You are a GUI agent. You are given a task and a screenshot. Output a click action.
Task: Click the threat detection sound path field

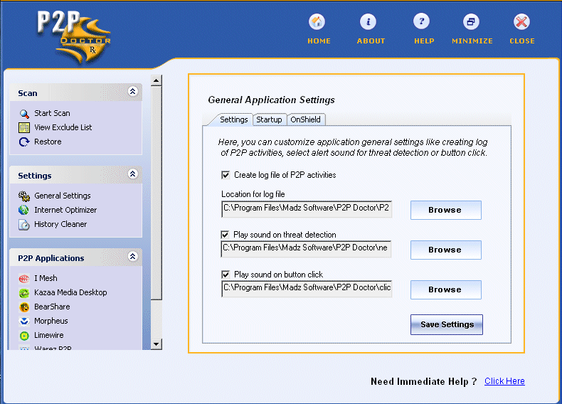(306, 249)
